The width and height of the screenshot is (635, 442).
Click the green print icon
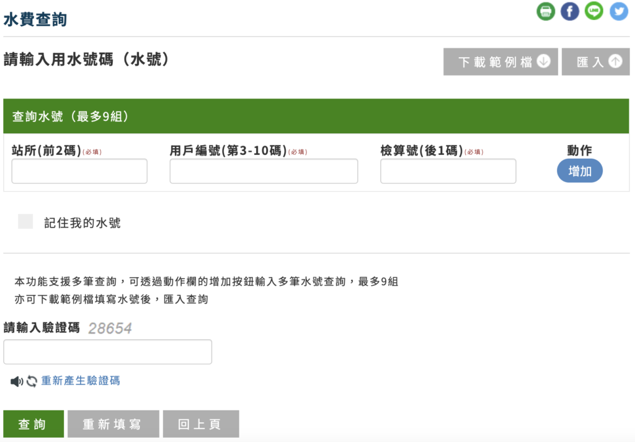[546, 11]
